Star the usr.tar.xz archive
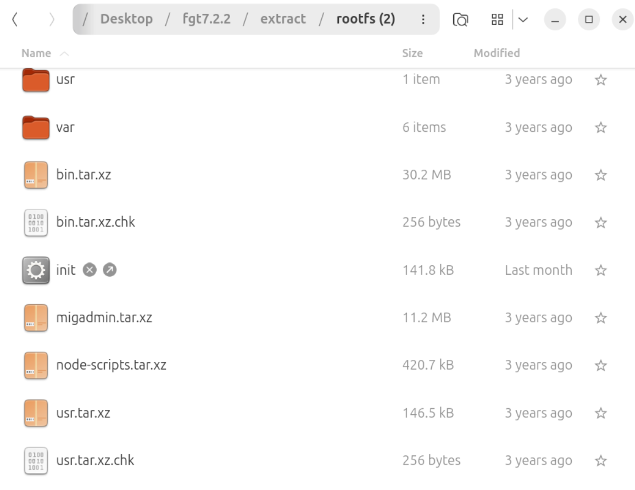The image size is (635, 490). click(x=600, y=413)
